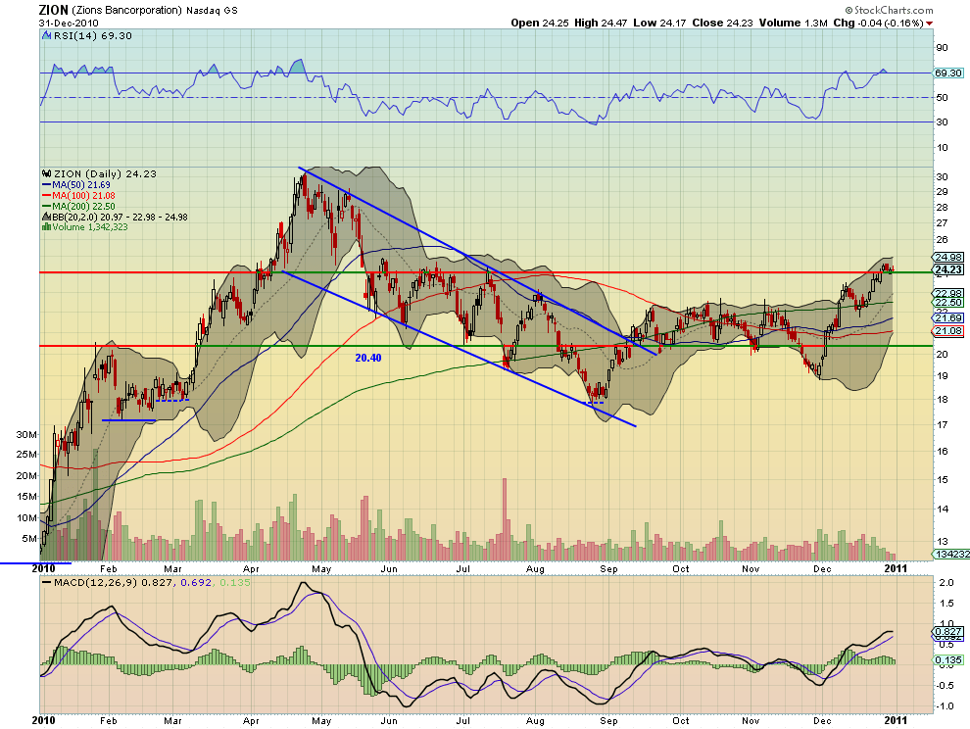Click 2010 on the MACD panel date axis
Image resolution: width=970 pixels, height=729 pixels.
pyautogui.click(x=43, y=720)
